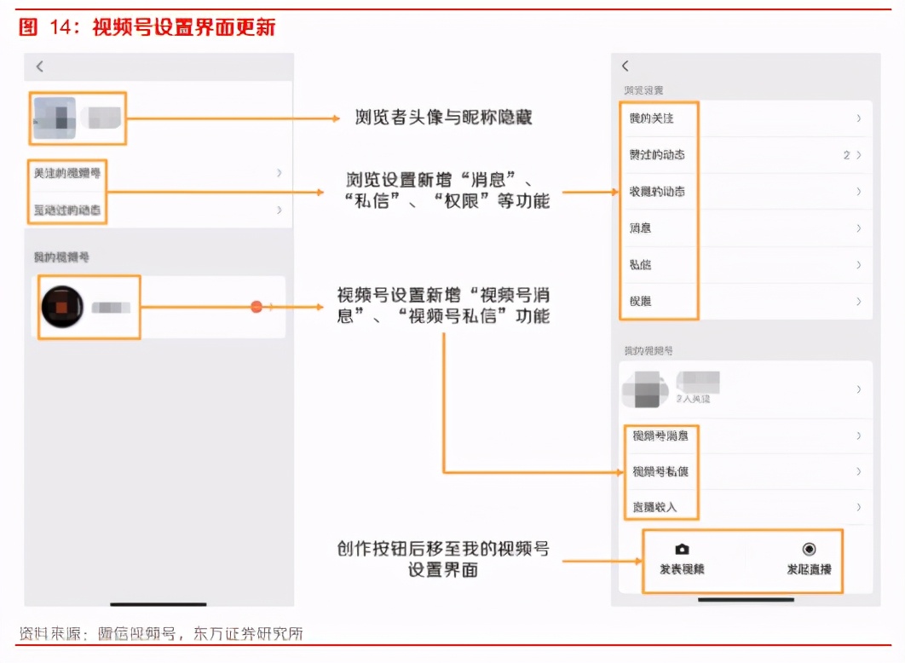Viewport: 905px width, 663px height.
Task: Expand chevron of 关注的视频号 row
Action: (x=280, y=173)
